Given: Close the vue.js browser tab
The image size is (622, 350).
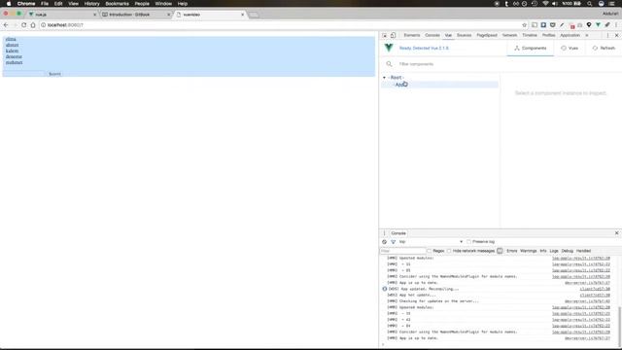Looking at the screenshot, I should click(x=94, y=15).
